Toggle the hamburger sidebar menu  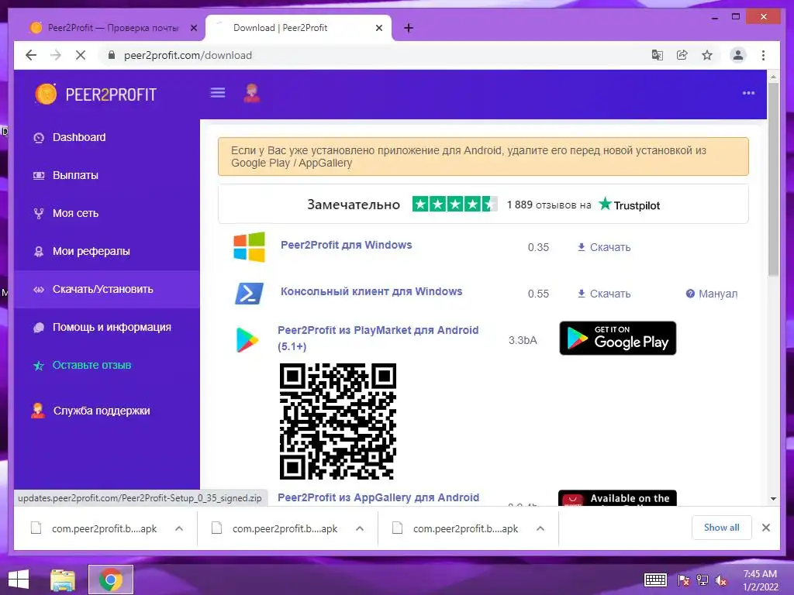click(218, 93)
